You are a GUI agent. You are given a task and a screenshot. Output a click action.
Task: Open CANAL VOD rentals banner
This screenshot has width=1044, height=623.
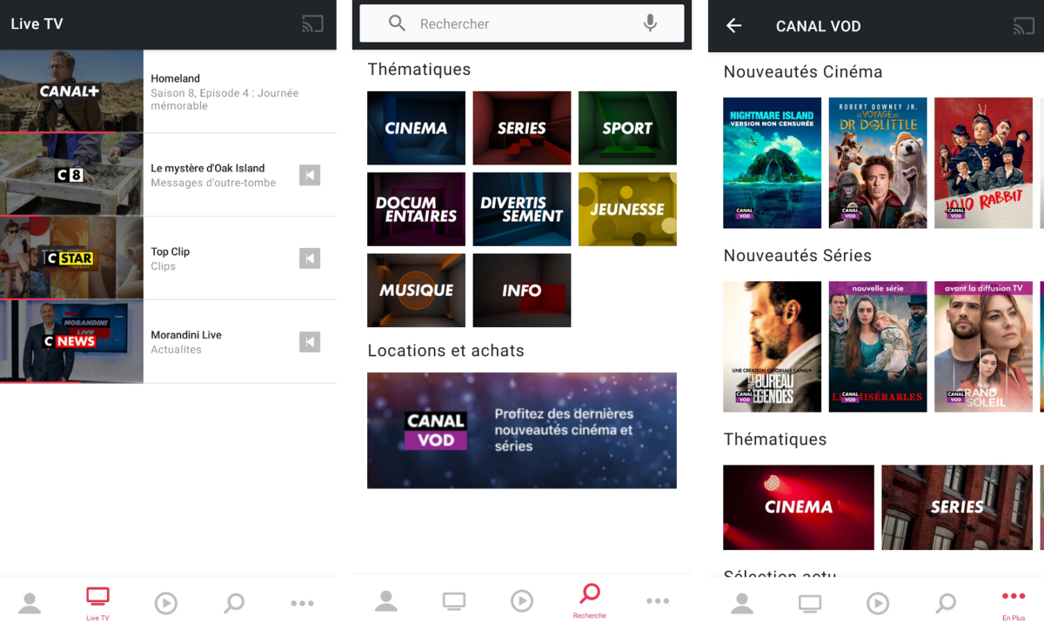tap(522, 430)
